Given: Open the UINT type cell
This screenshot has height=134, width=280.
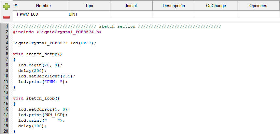Looking at the screenshot, I should click(89, 14).
